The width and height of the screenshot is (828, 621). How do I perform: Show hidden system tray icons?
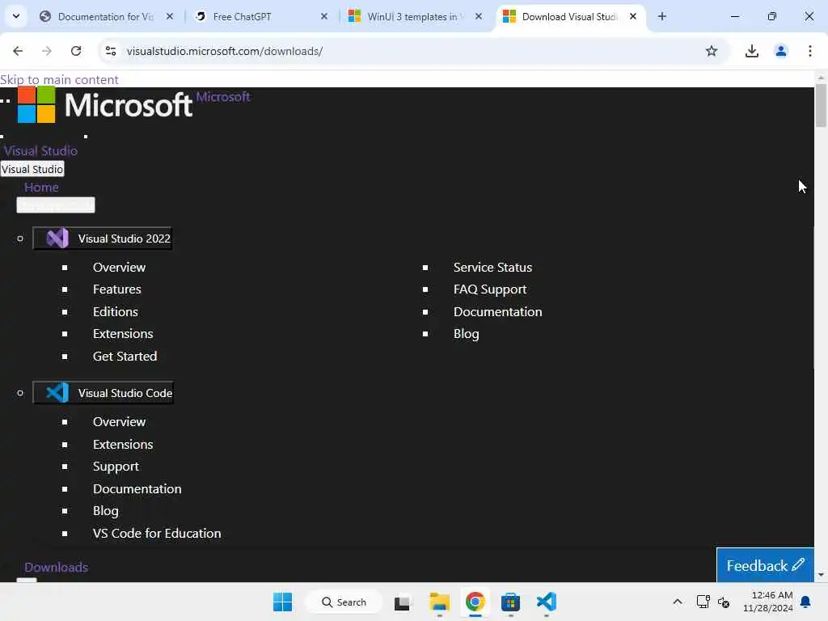[678, 602]
